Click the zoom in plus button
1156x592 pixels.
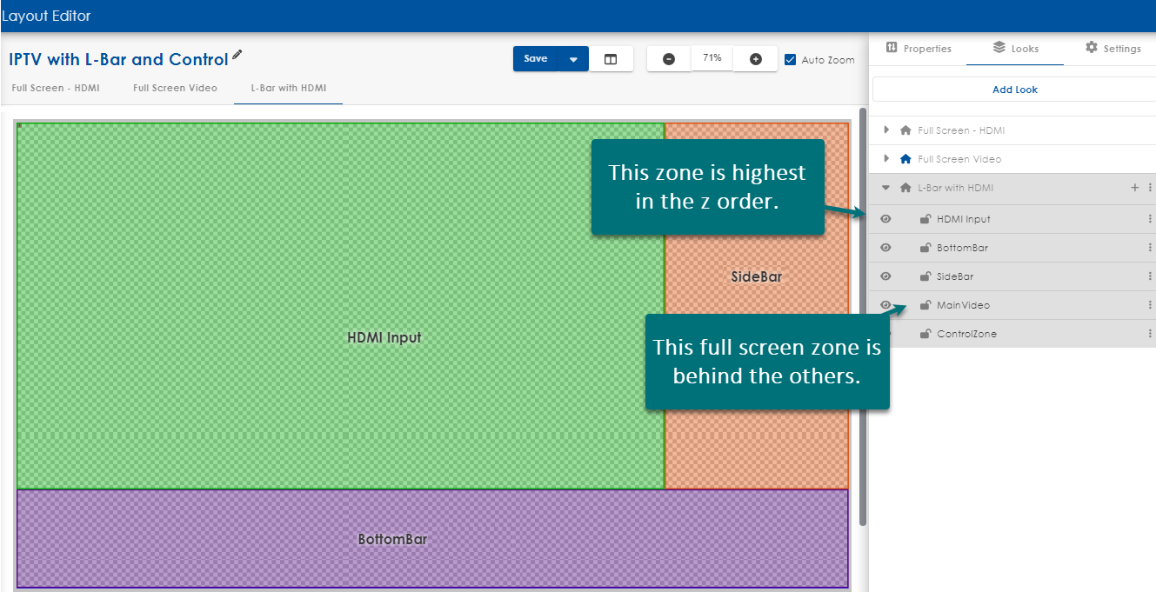tap(756, 59)
